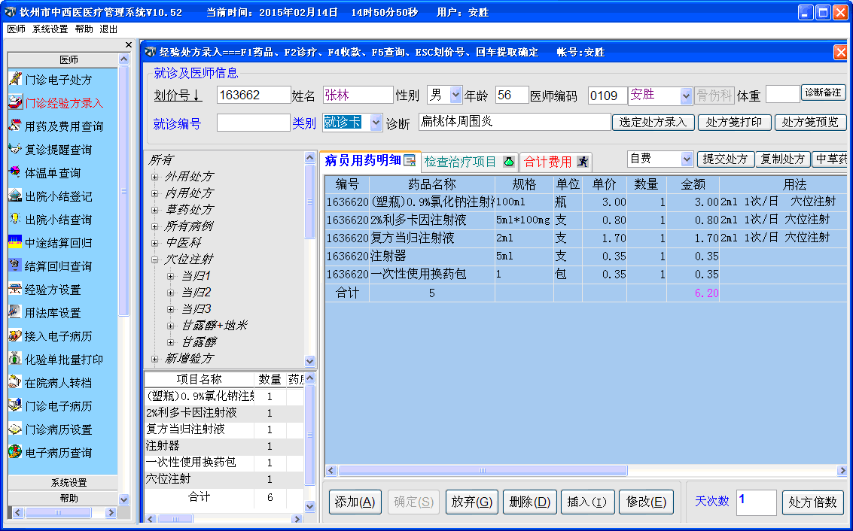The height and width of the screenshot is (531, 853).
Task: Open the 性别 dropdown
Action: coord(455,96)
